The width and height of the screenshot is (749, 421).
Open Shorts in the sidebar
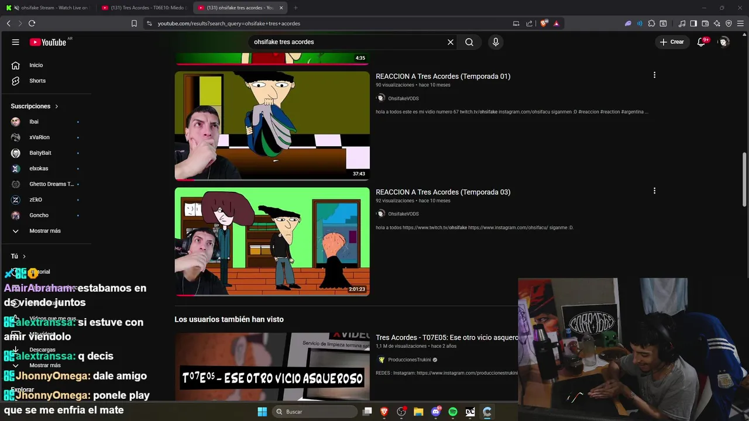coord(37,81)
